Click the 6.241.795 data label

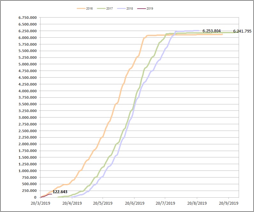pyautogui.click(x=243, y=31)
